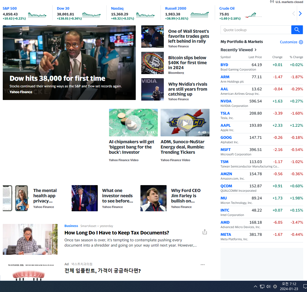307x292 pixels.
Task: Click the Quote Lookup input field
Action: tap(256, 30)
